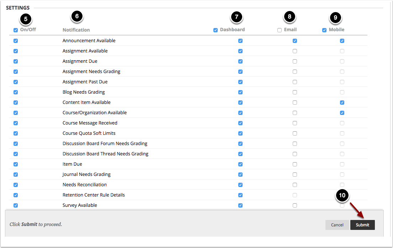Turn off the Assignment Past Due notification
This screenshot has height=248, width=393.
pyautogui.click(x=16, y=82)
